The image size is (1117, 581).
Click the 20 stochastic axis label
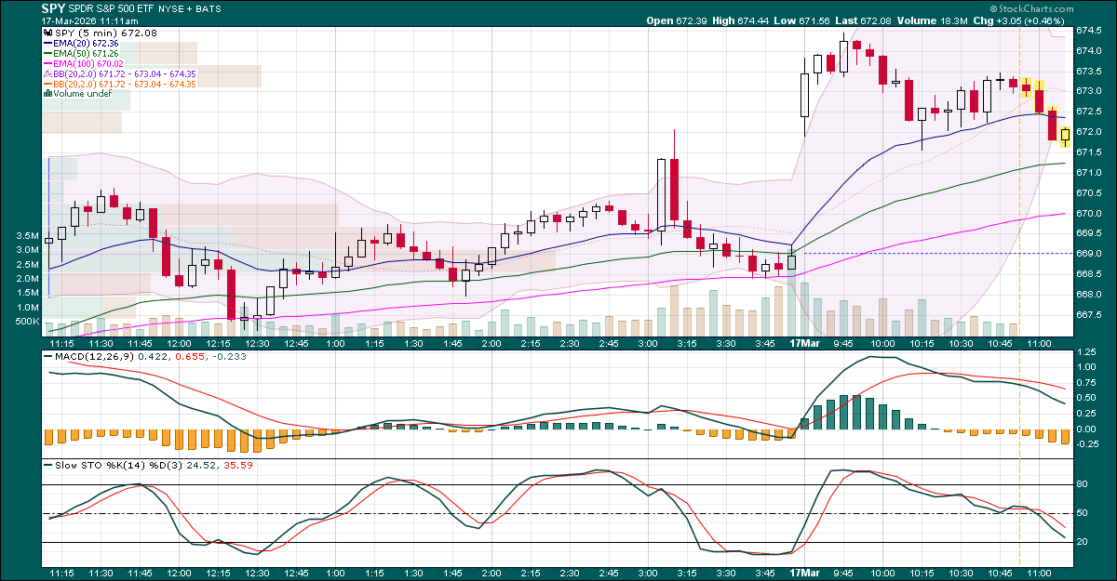pos(1083,542)
